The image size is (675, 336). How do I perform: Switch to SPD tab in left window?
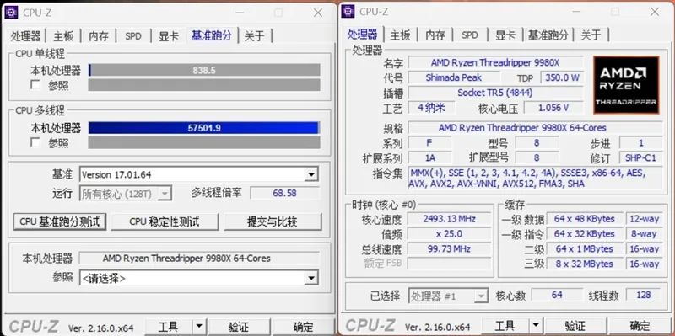point(133,36)
